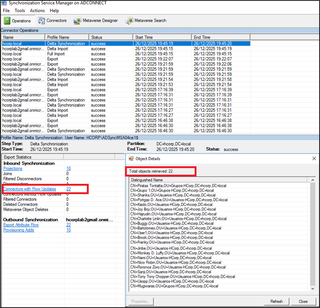Image resolution: width=320 pixels, height=308 pixels.
Task: Click the Provisioning Adds link
Action: tap(19, 230)
